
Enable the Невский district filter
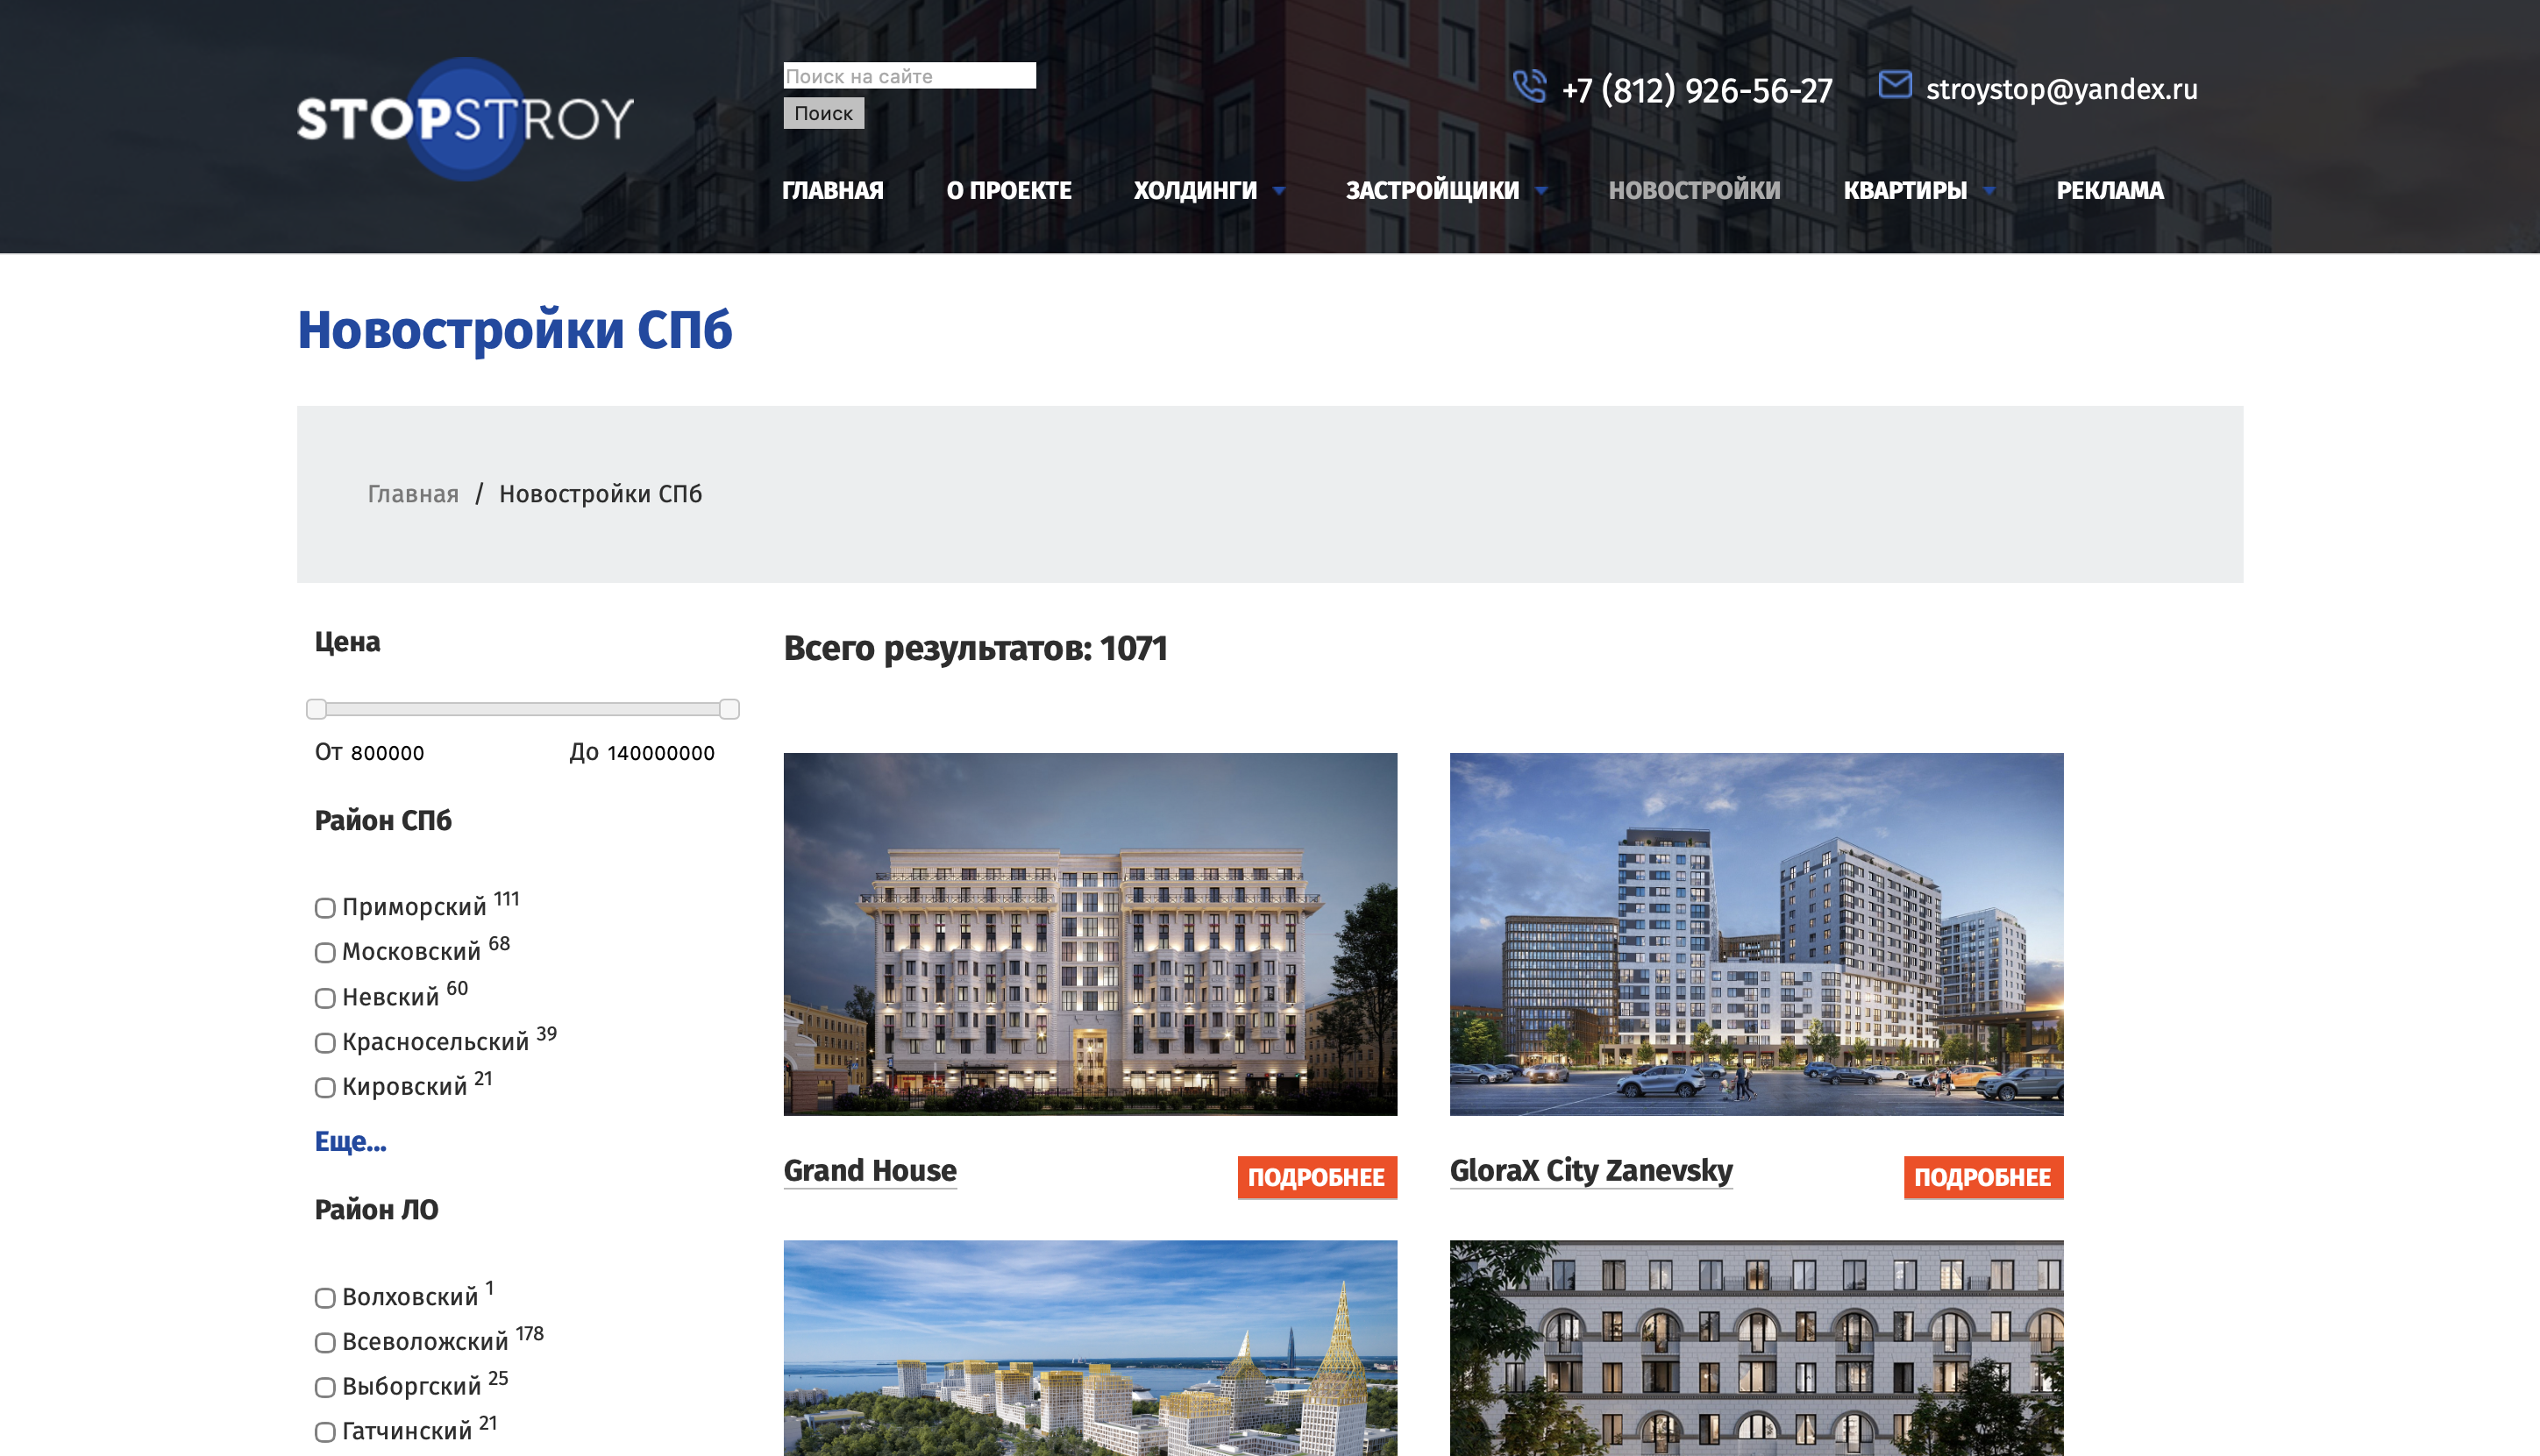[325, 998]
